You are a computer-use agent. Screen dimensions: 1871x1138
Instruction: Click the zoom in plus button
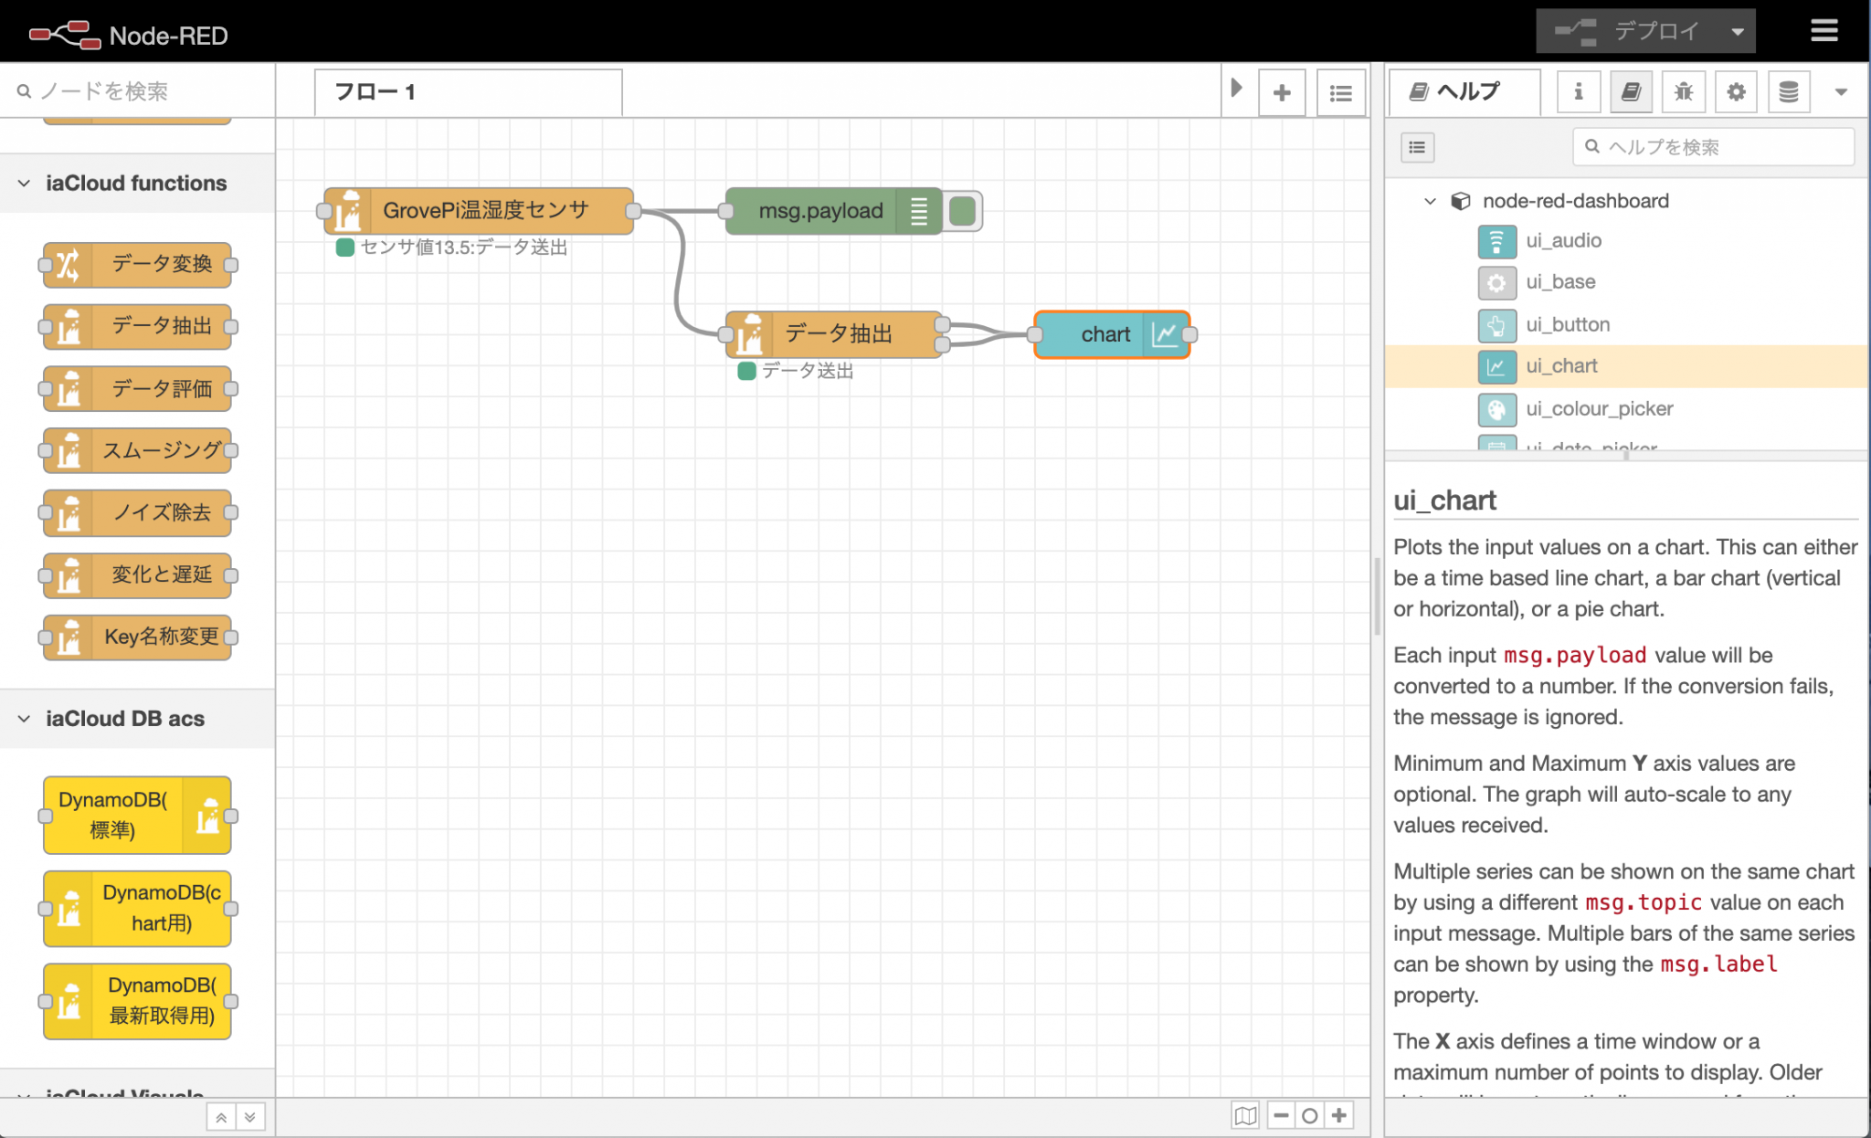click(x=1339, y=1115)
